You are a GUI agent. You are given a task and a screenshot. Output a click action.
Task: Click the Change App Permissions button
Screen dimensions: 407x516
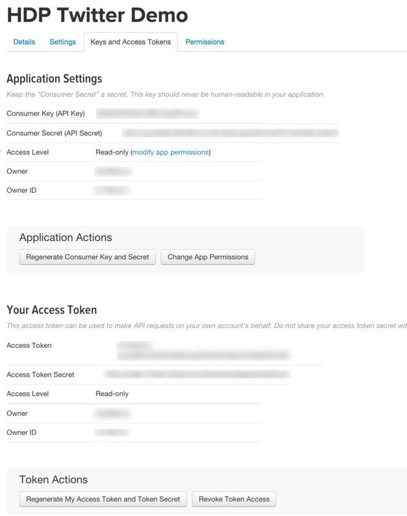coord(208,257)
